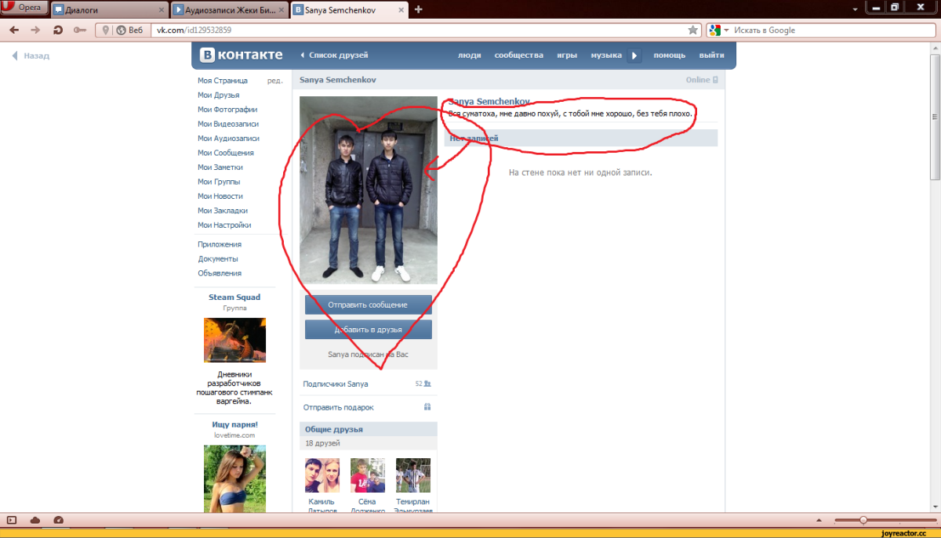Go back using browser back arrow
This screenshot has width=941, height=538.
14,30
